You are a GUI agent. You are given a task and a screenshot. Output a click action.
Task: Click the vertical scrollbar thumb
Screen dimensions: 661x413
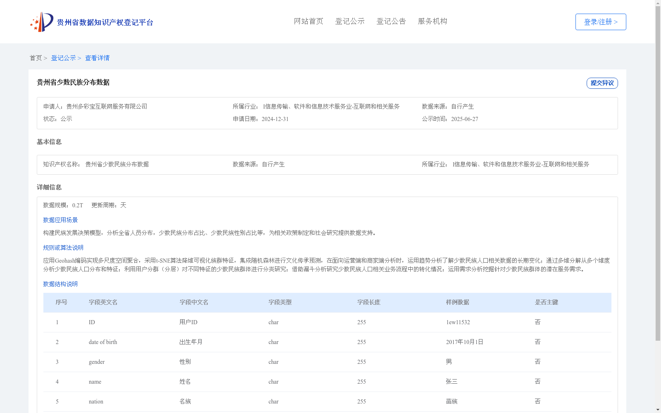pos(658,173)
